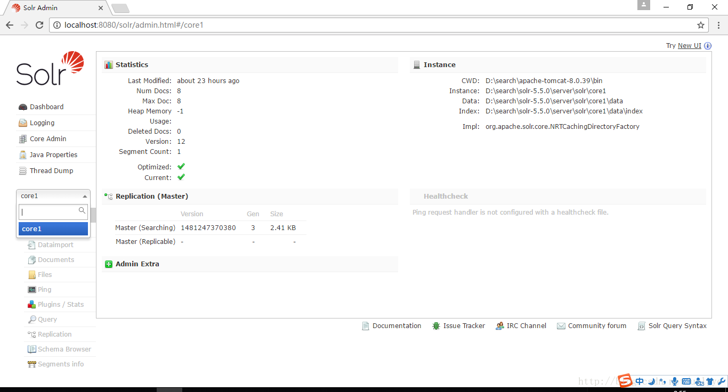Open the Logging section
728x392 pixels.
(x=36, y=123)
